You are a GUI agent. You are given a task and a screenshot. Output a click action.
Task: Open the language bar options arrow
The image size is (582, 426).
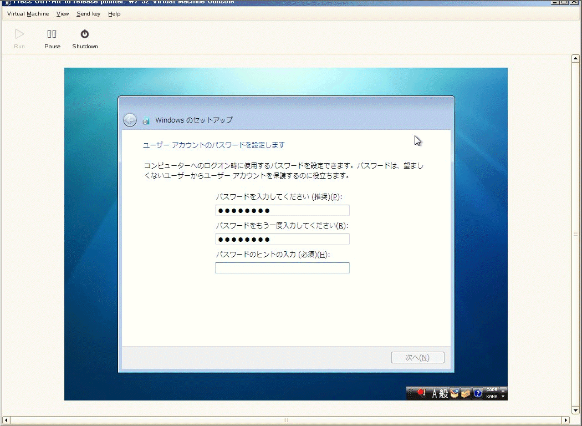tap(503, 396)
